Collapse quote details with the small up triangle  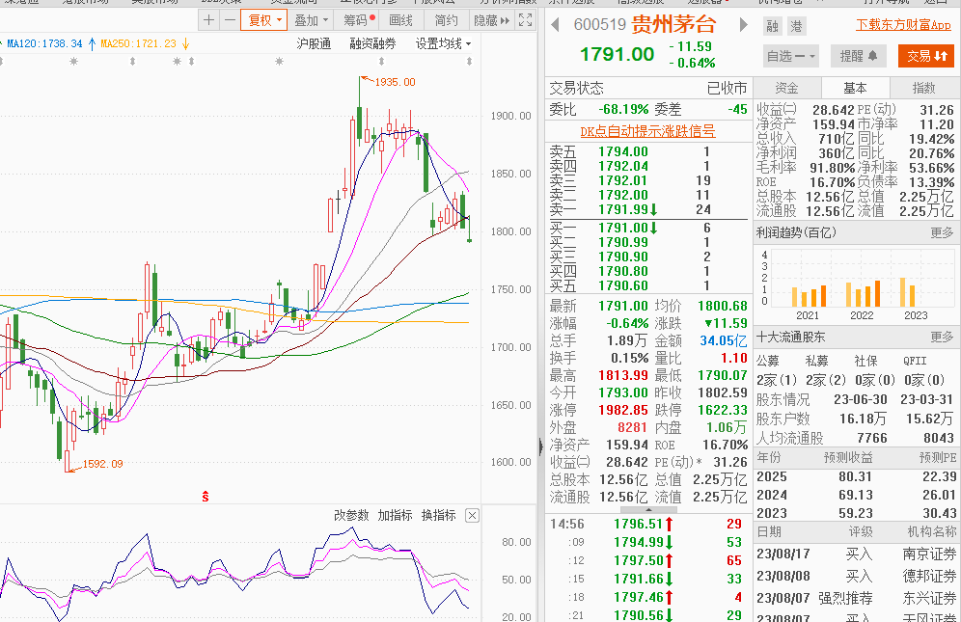pyautogui.click(x=649, y=509)
